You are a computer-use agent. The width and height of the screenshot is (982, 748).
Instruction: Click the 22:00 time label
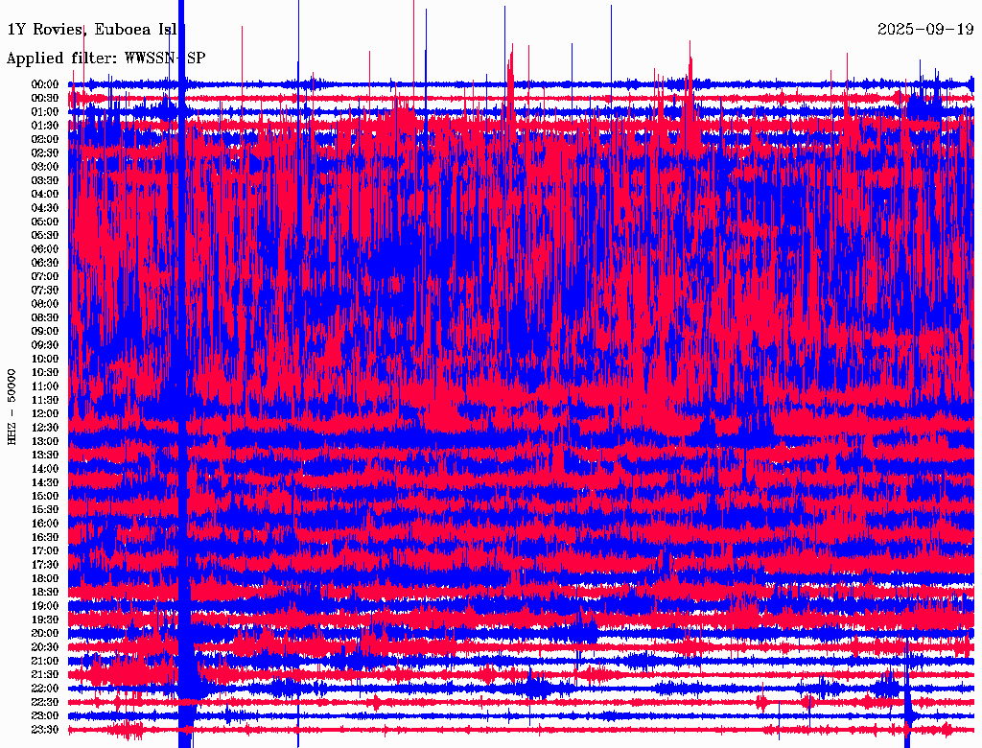45,688
